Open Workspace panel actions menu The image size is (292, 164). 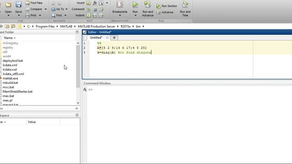pyautogui.click(x=77, y=115)
